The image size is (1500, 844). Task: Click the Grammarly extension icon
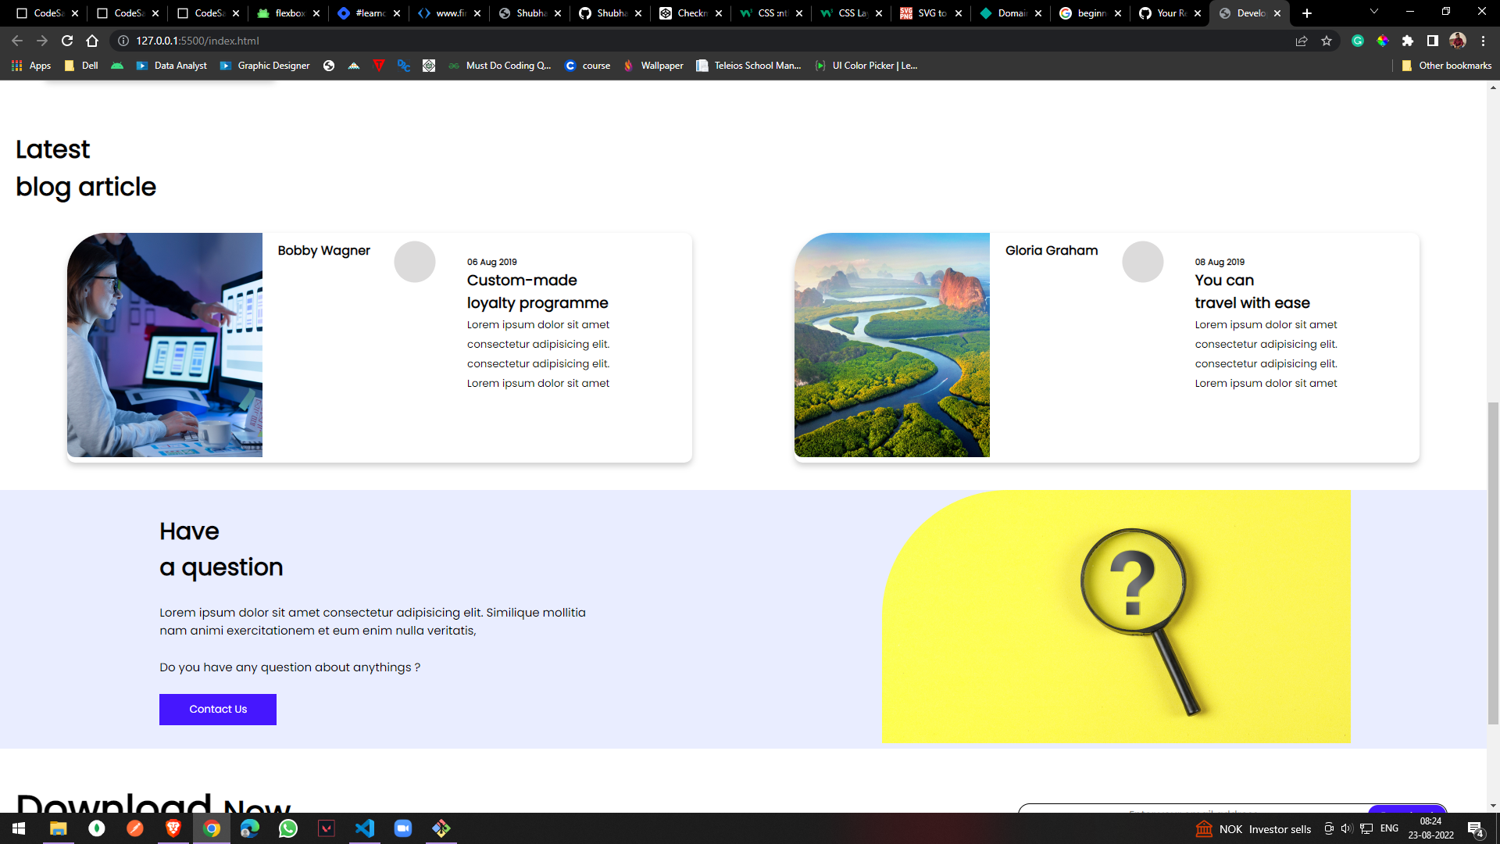click(1358, 41)
